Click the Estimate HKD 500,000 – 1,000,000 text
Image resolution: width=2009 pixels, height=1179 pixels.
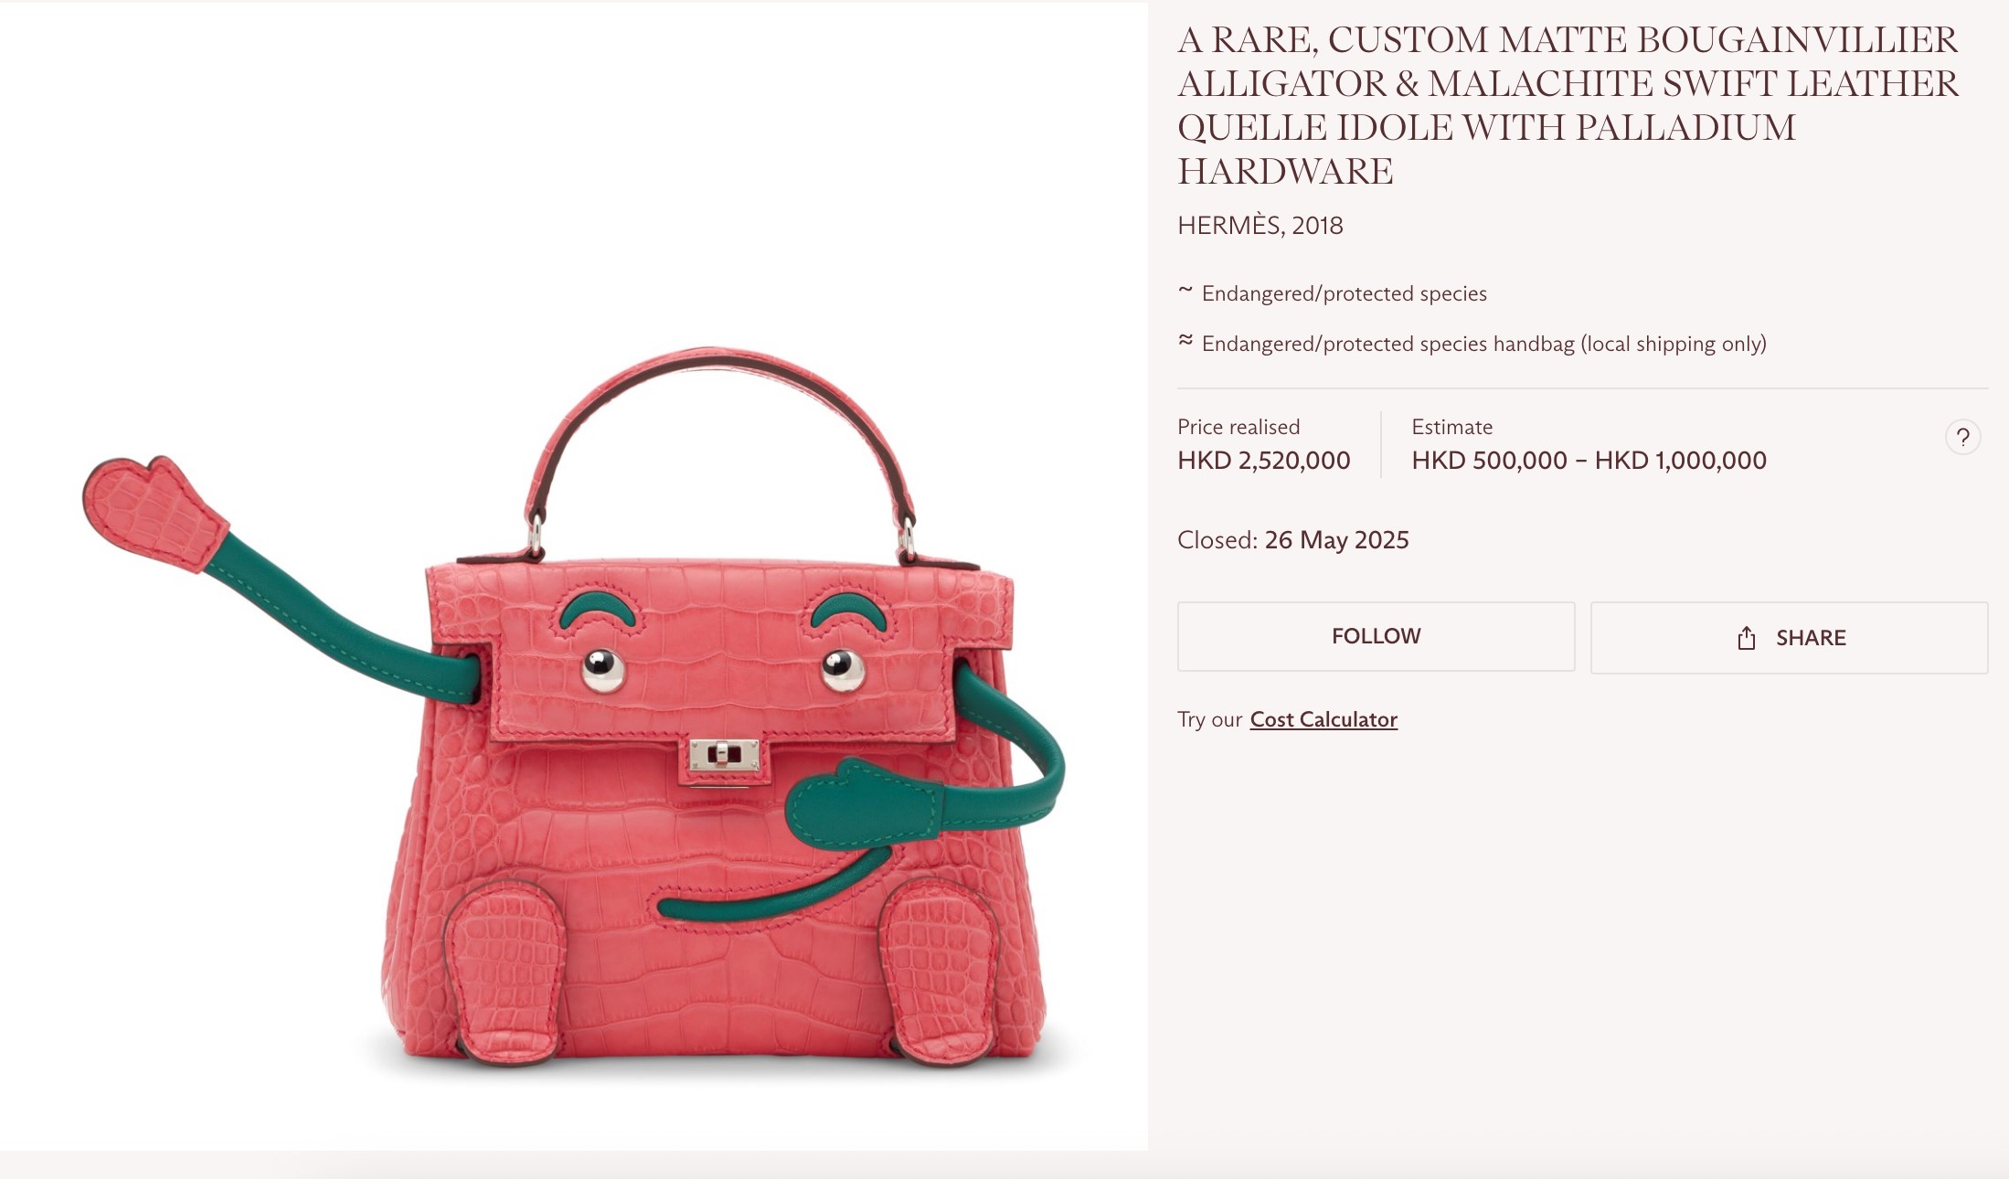pyautogui.click(x=1589, y=460)
